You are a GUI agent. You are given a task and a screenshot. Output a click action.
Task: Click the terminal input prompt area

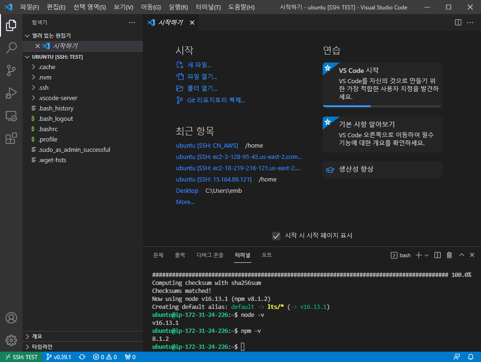coord(243,347)
